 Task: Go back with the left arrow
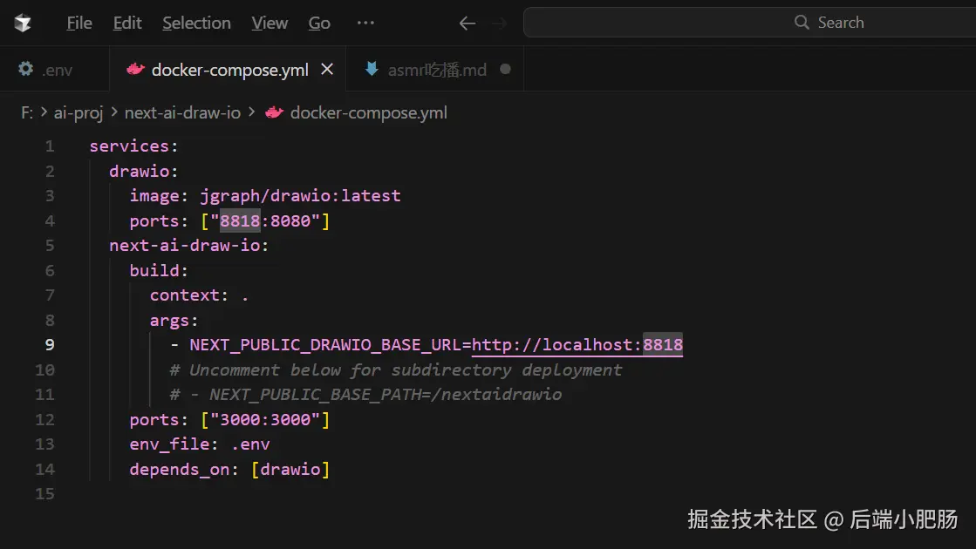point(467,24)
